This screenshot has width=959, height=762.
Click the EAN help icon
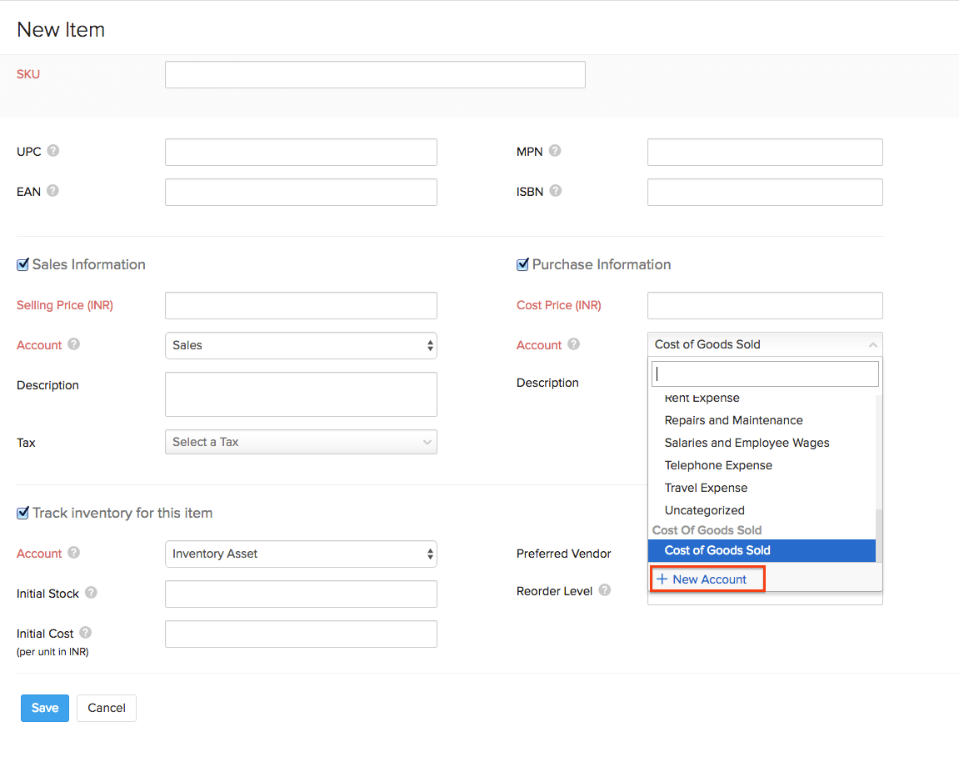pos(54,191)
